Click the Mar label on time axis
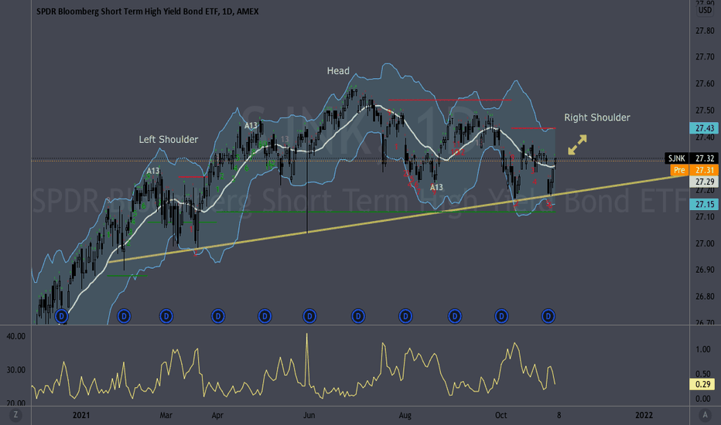This screenshot has height=425, width=721. click(166, 416)
